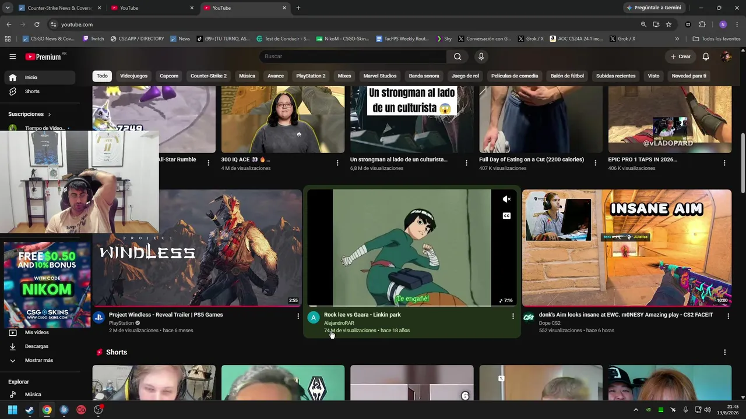The width and height of the screenshot is (746, 419).
Task: Click the youtube.com address bar
Action: (344, 24)
